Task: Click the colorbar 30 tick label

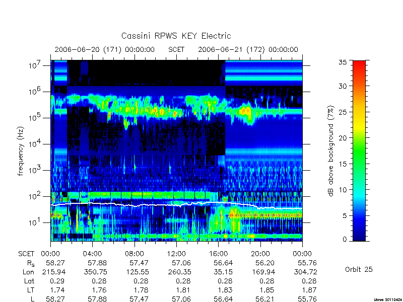Action: tap(343, 86)
